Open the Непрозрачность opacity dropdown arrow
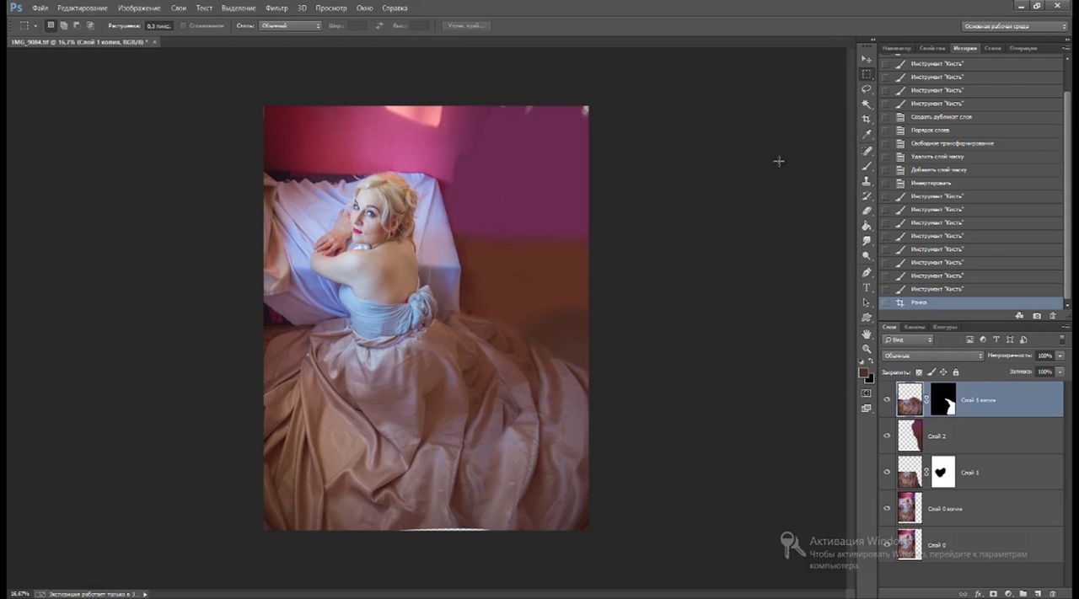 click(1060, 356)
